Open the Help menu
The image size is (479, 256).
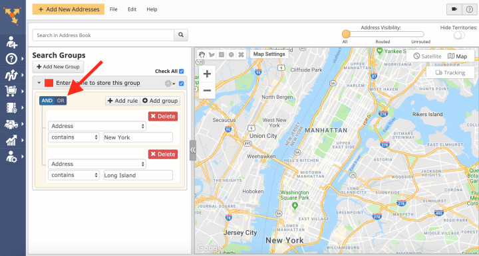click(x=152, y=9)
